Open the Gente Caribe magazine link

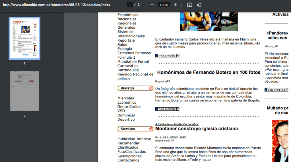pyautogui.click(x=129, y=106)
